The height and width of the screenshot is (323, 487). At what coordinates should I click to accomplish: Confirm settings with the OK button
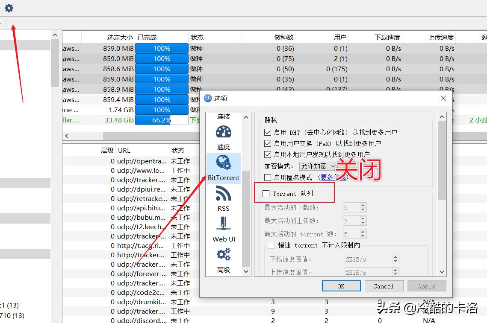tap(341, 286)
